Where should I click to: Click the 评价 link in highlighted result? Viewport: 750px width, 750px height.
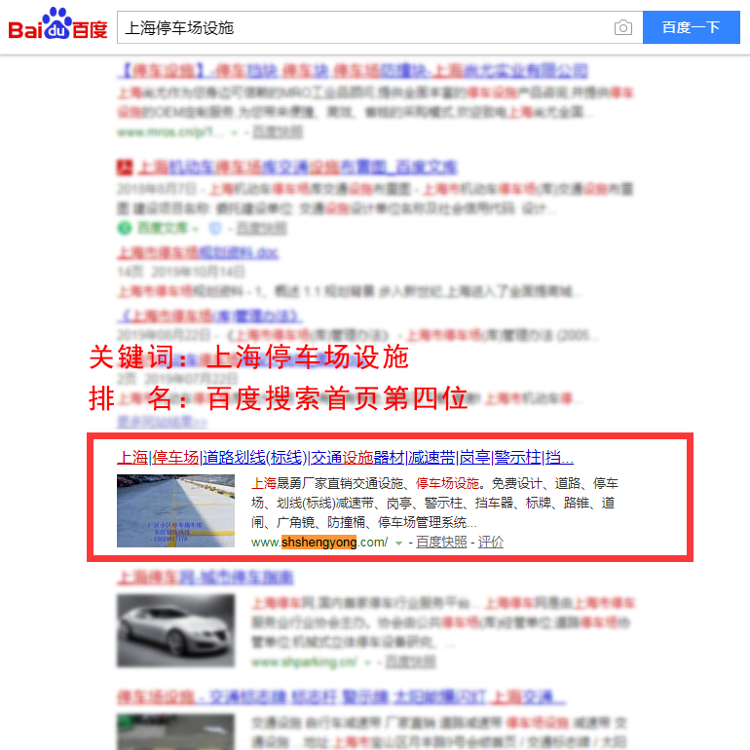pos(490,542)
